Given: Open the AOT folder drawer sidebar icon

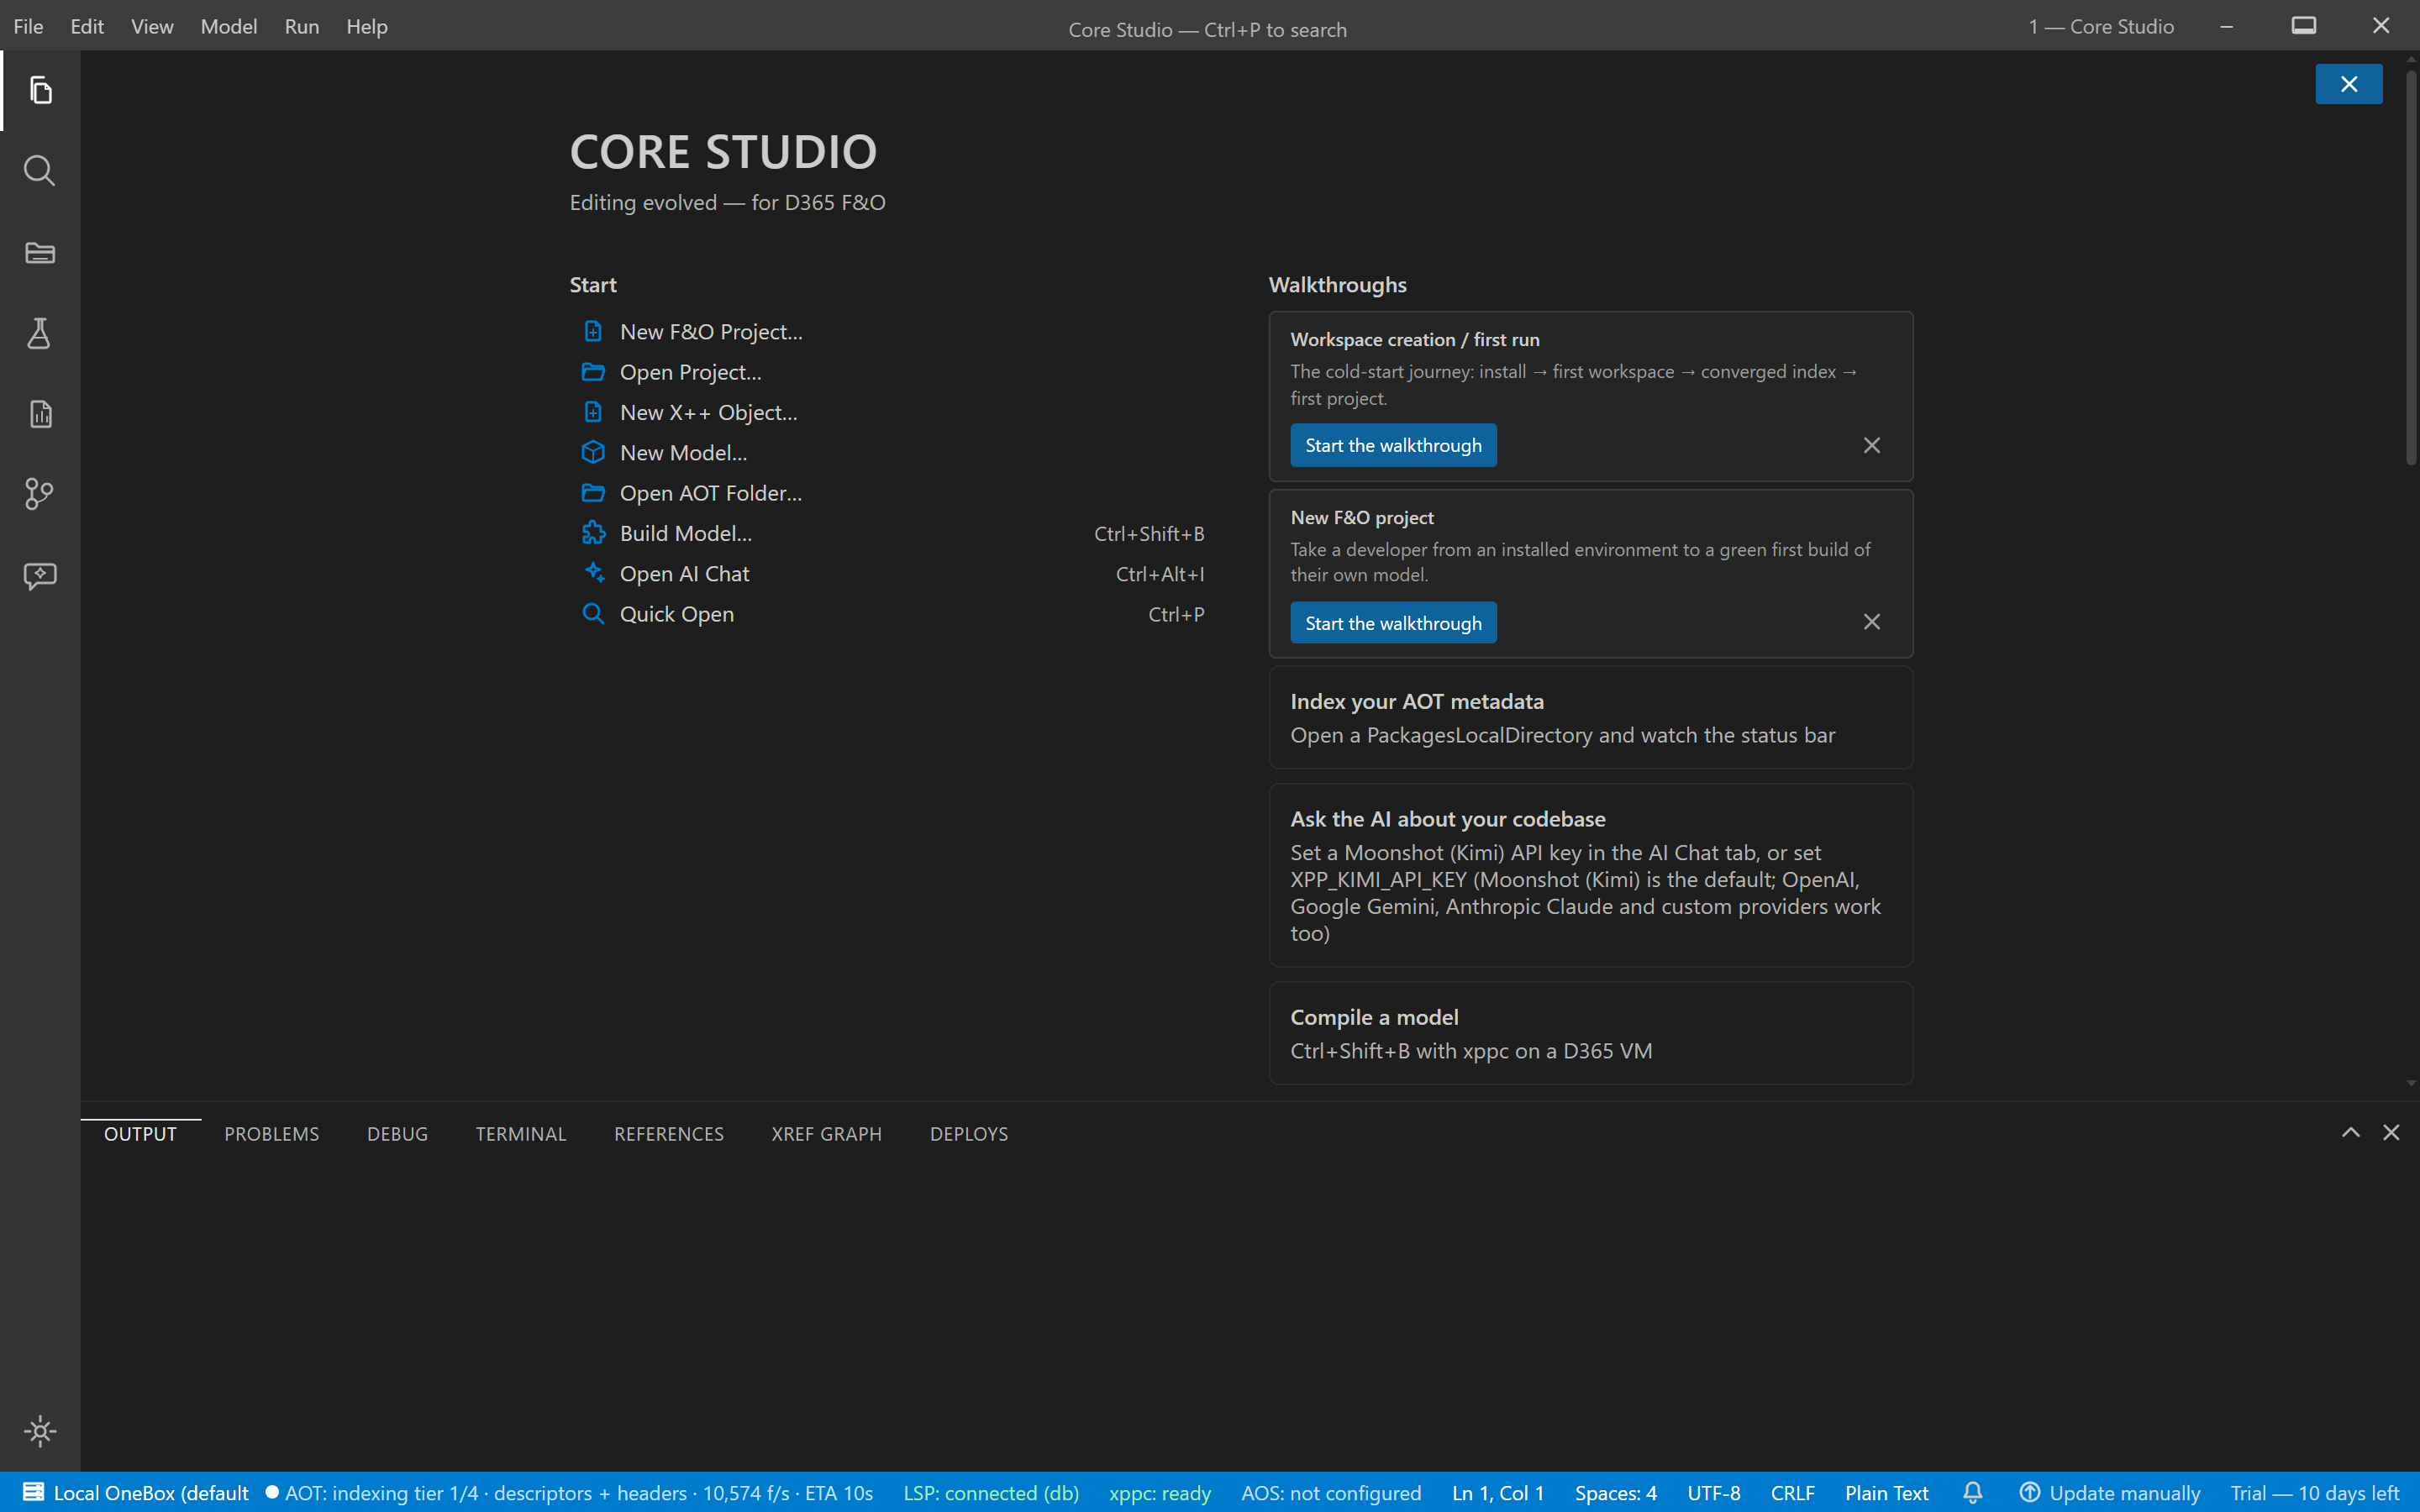Looking at the screenshot, I should click(40, 252).
